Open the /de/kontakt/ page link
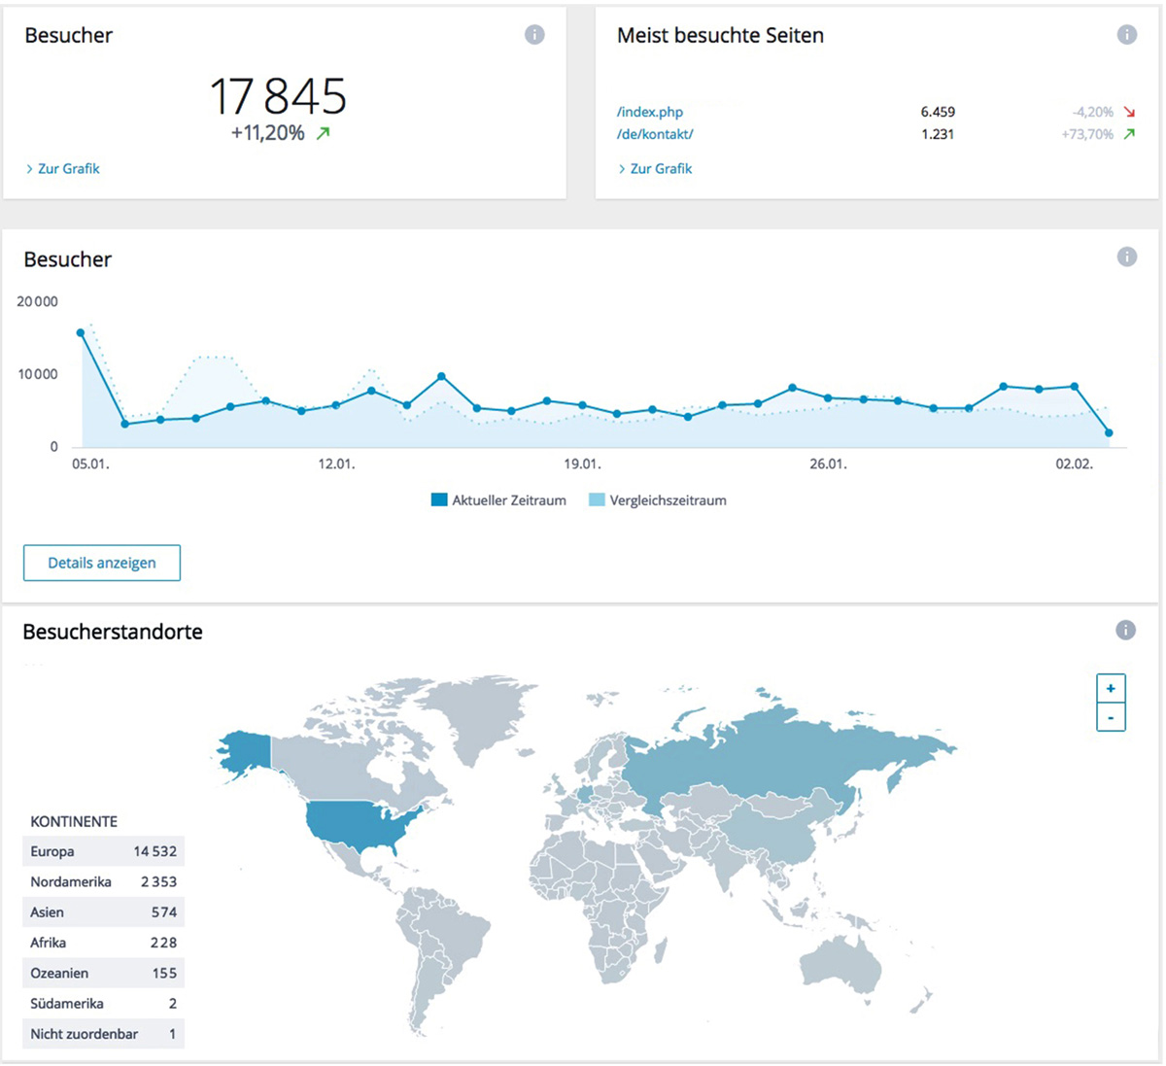 pyautogui.click(x=655, y=134)
